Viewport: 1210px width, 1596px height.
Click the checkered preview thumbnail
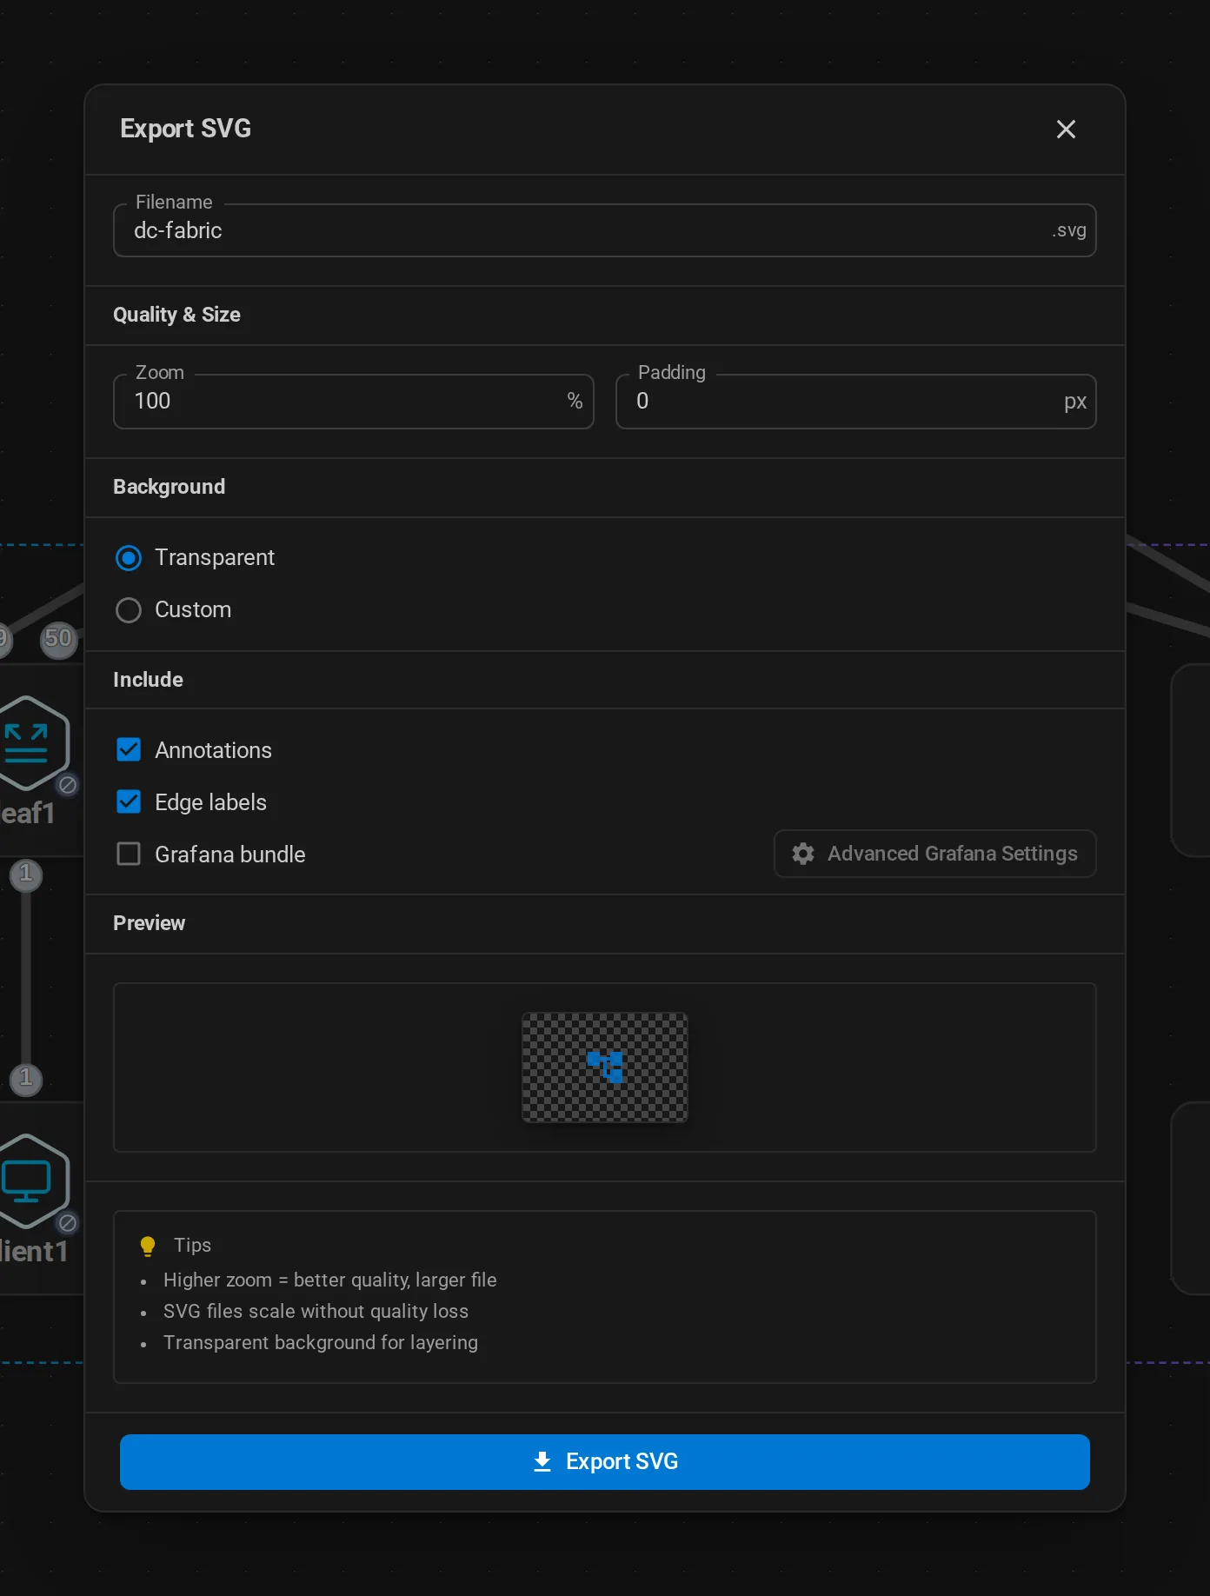(605, 1067)
